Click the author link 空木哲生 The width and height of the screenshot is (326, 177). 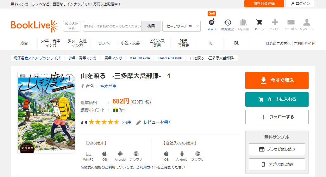(x=108, y=86)
